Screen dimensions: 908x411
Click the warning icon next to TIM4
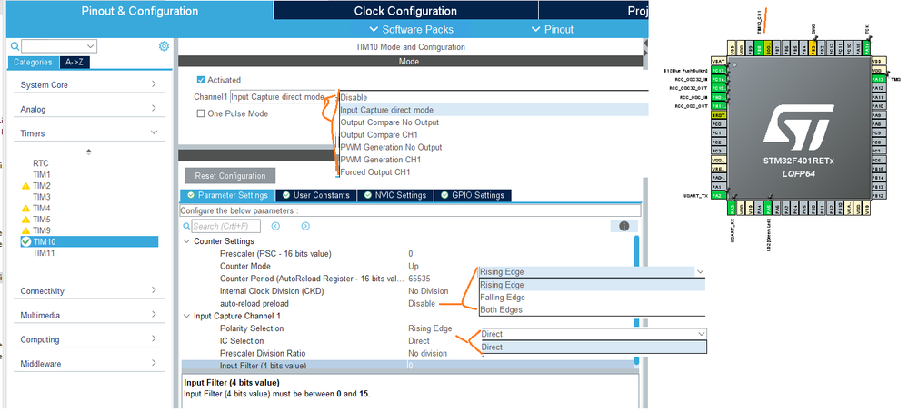pyautogui.click(x=25, y=208)
